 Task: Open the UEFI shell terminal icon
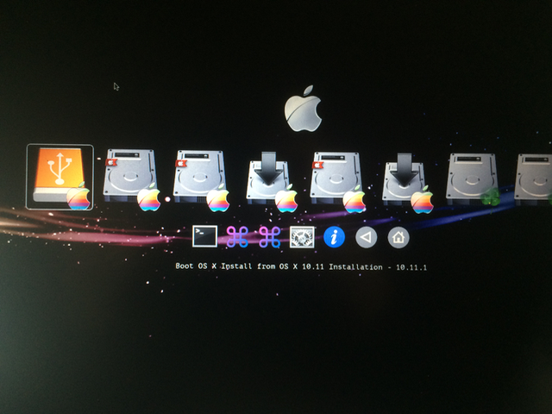(x=205, y=236)
